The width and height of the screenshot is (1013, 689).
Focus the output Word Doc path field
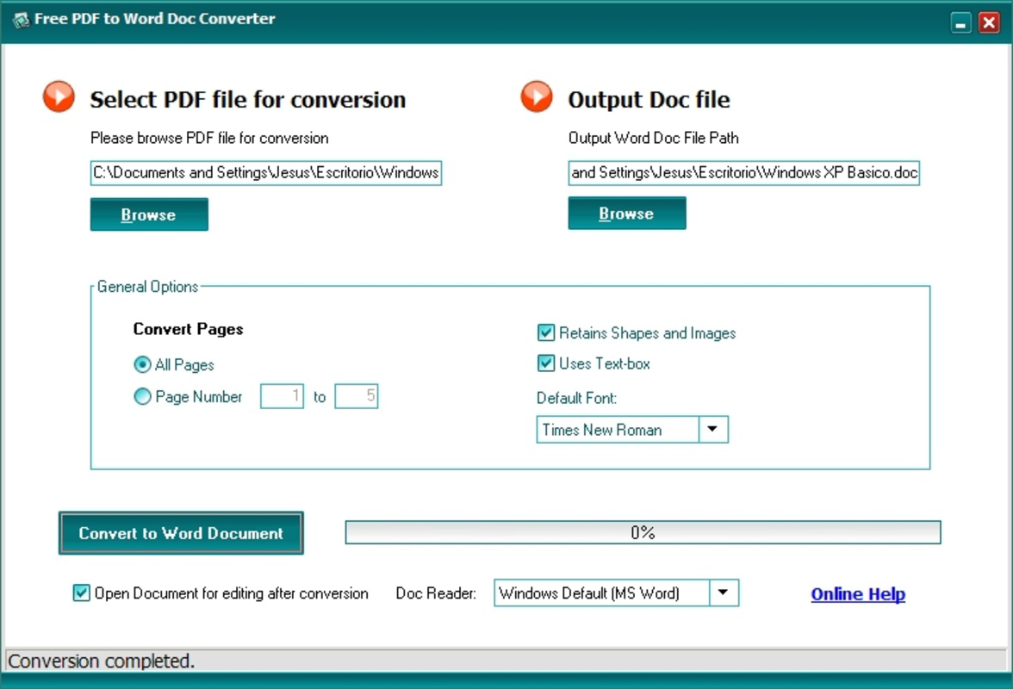point(744,173)
